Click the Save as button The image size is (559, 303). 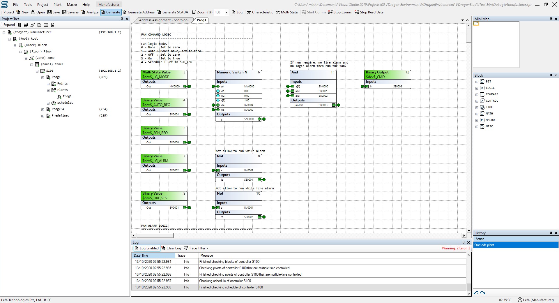[x=70, y=12]
